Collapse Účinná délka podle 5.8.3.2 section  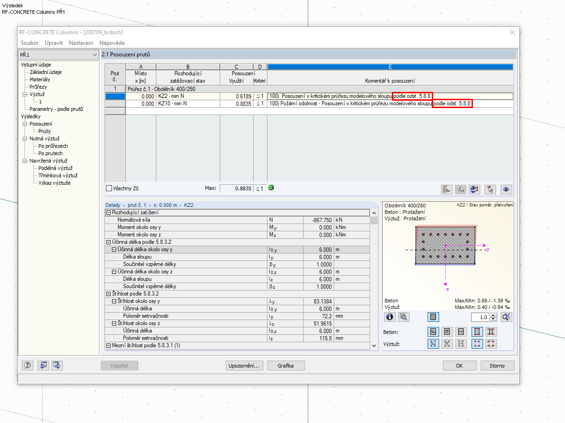tap(109, 242)
